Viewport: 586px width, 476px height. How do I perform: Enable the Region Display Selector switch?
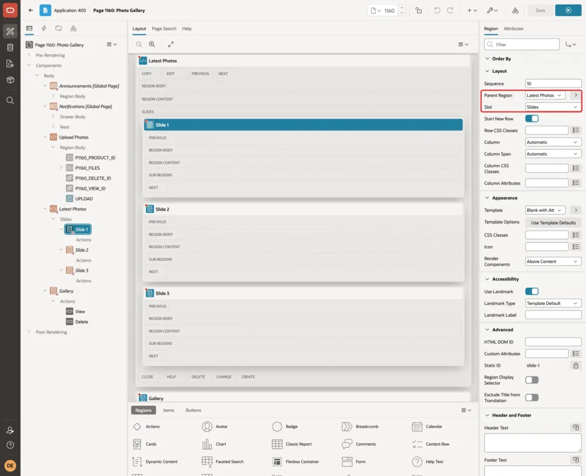coord(532,380)
